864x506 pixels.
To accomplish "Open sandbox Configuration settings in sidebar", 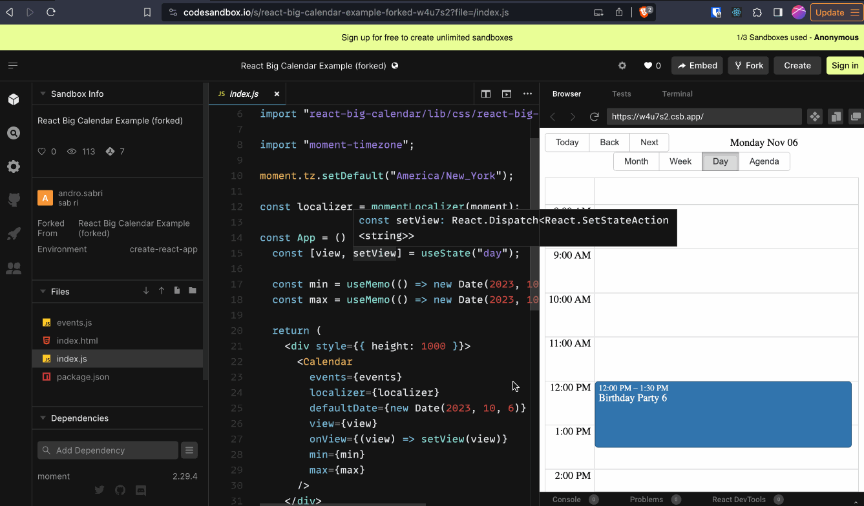I will [13, 167].
